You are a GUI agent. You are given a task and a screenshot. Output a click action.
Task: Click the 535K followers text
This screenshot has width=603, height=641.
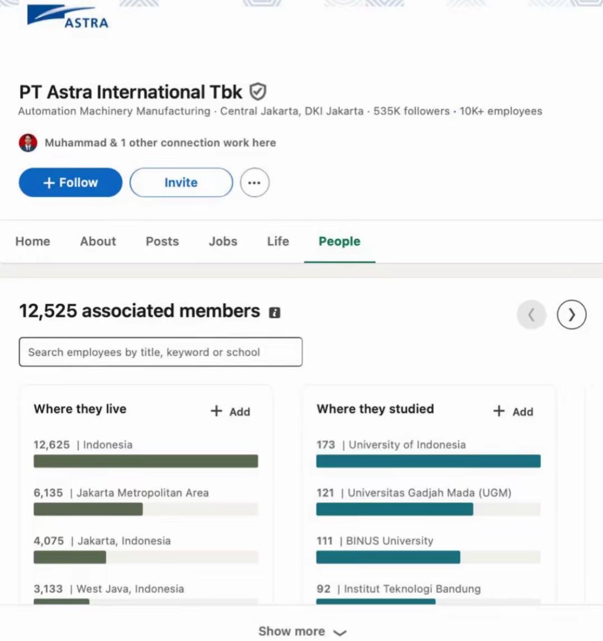411,111
